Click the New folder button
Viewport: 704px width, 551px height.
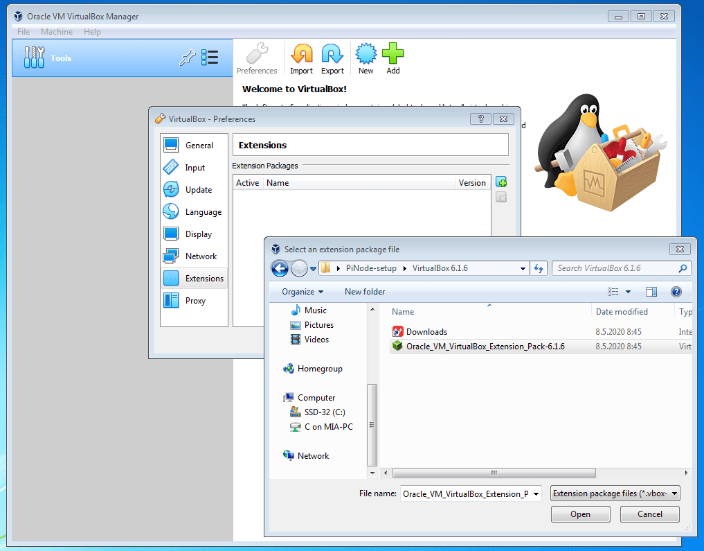point(365,292)
